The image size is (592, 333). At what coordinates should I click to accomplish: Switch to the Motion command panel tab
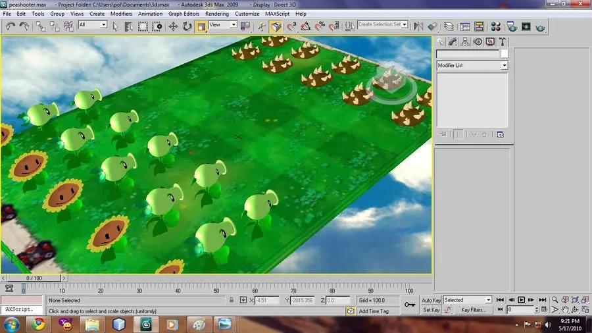478,41
